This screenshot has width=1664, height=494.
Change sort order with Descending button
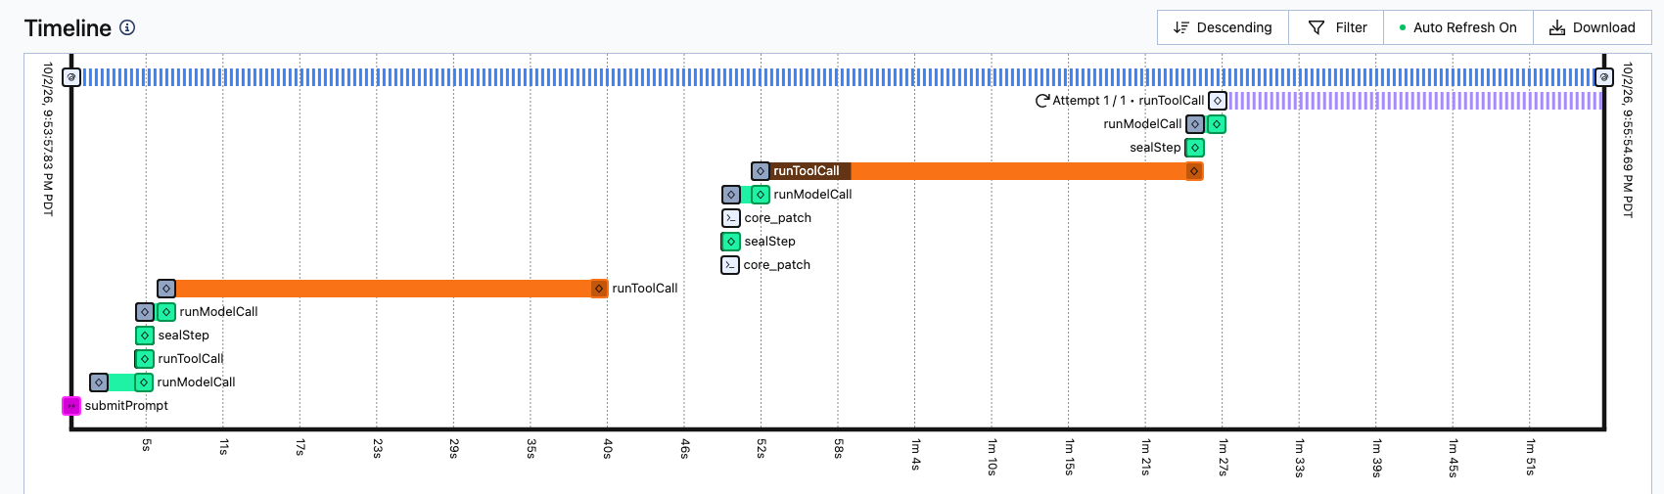coord(1223,27)
